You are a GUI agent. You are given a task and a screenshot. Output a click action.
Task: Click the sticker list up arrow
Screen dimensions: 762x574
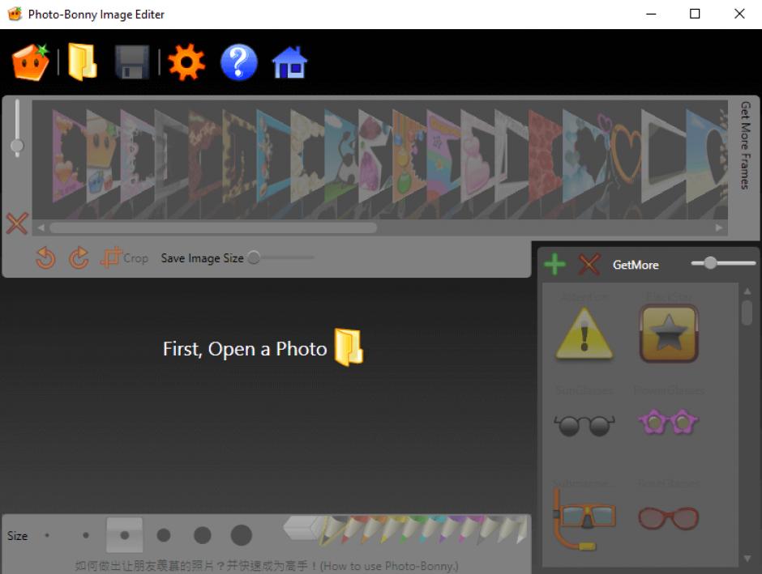pyautogui.click(x=747, y=291)
